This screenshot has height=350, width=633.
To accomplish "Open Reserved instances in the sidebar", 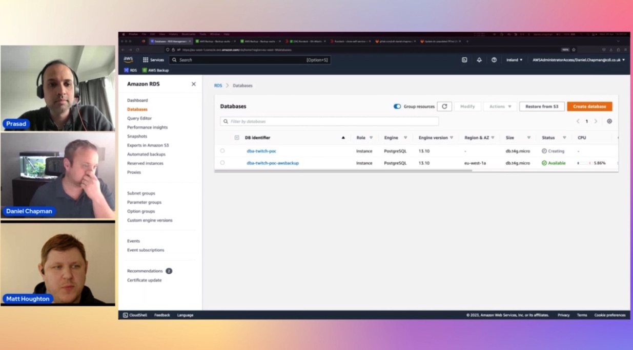I will (145, 163).
